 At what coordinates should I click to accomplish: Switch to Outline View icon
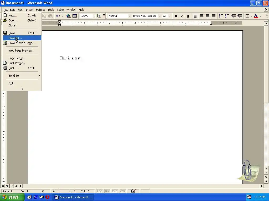[x=16, y=186]
